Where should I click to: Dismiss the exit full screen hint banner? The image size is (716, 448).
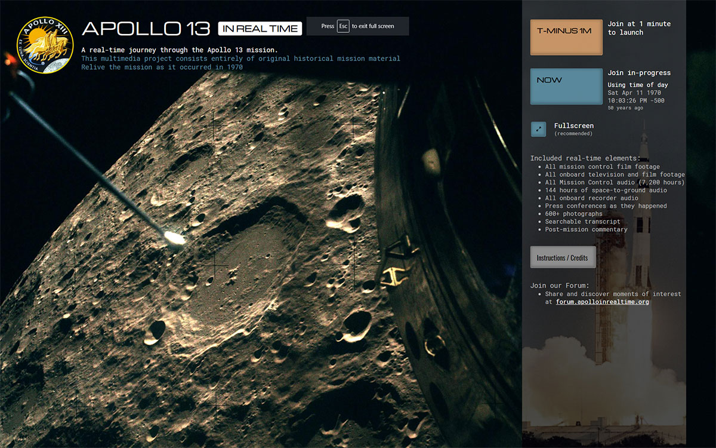click(357, 26)
